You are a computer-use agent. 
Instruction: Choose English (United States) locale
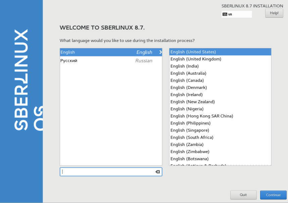point(193,52)
